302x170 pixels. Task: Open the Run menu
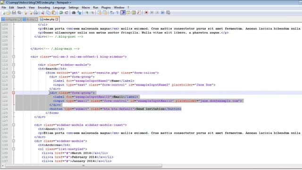[95, 8]
